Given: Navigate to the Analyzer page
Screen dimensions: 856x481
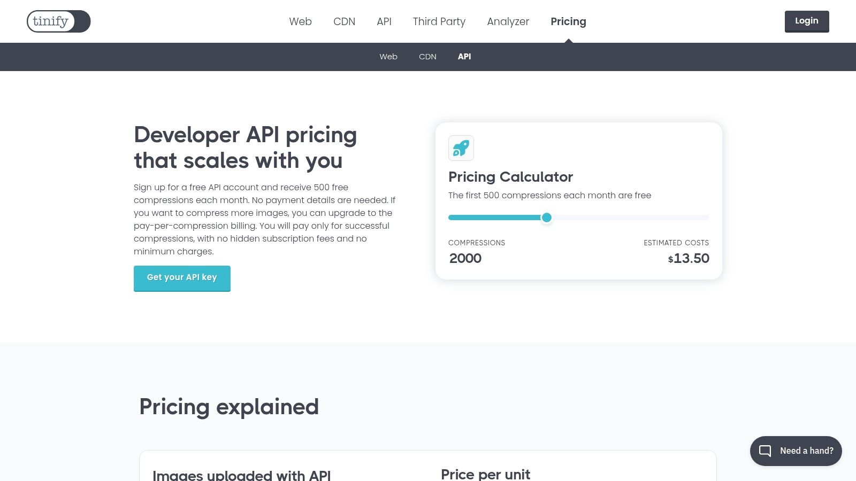Looking at the screenshot, I should point(508,21).
